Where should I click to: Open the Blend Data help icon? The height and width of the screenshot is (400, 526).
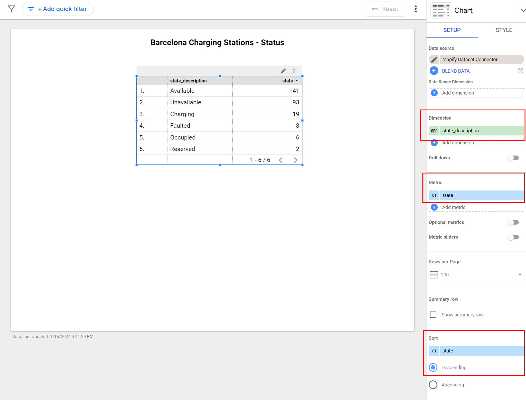(520, 71)
